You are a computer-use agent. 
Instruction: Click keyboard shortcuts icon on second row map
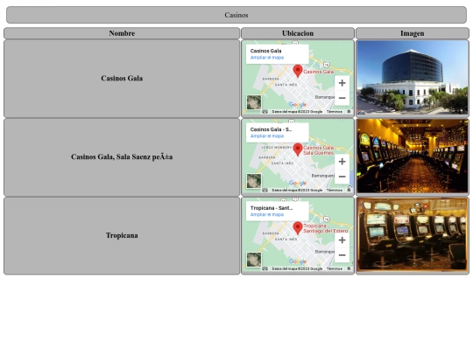265,191
